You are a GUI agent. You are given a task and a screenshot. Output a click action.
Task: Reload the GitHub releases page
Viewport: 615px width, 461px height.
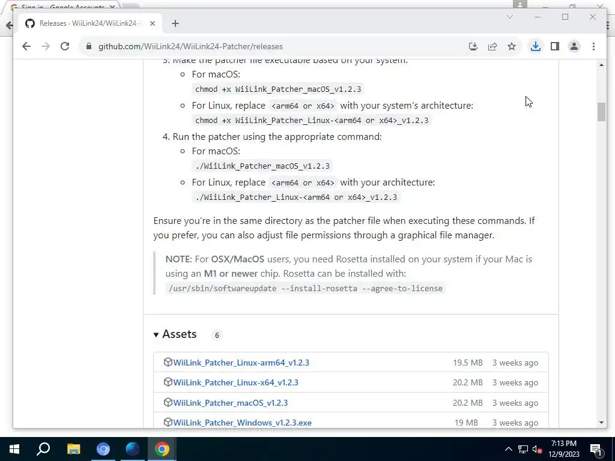pos(65,46)
